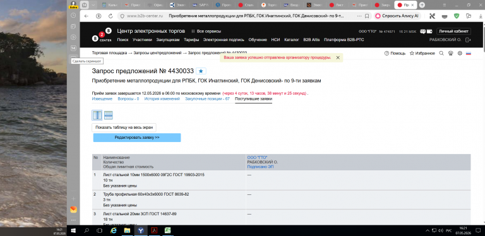Open the green shield protection extension

click(457, 16)
